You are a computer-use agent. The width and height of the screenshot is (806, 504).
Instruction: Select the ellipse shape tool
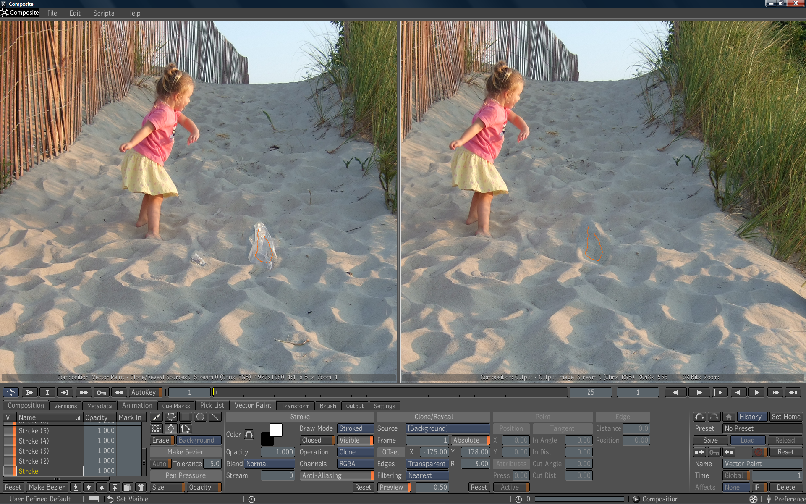click(x=200, y=417)
